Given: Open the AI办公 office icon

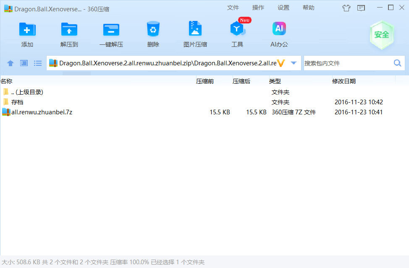Looking at the screenshot, I should (x=279, y=28).
